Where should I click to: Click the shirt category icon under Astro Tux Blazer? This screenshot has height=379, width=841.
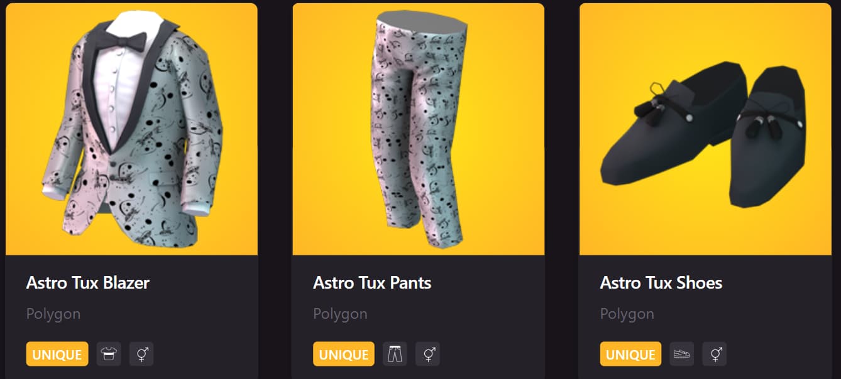[109, 354]
